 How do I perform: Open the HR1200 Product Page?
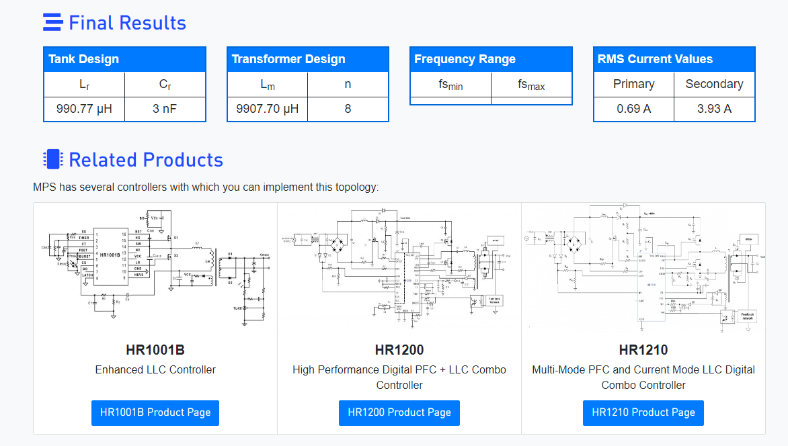[399, 413]
